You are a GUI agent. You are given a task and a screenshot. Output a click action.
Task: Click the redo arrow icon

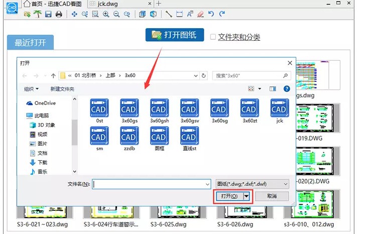coord(222,14)
